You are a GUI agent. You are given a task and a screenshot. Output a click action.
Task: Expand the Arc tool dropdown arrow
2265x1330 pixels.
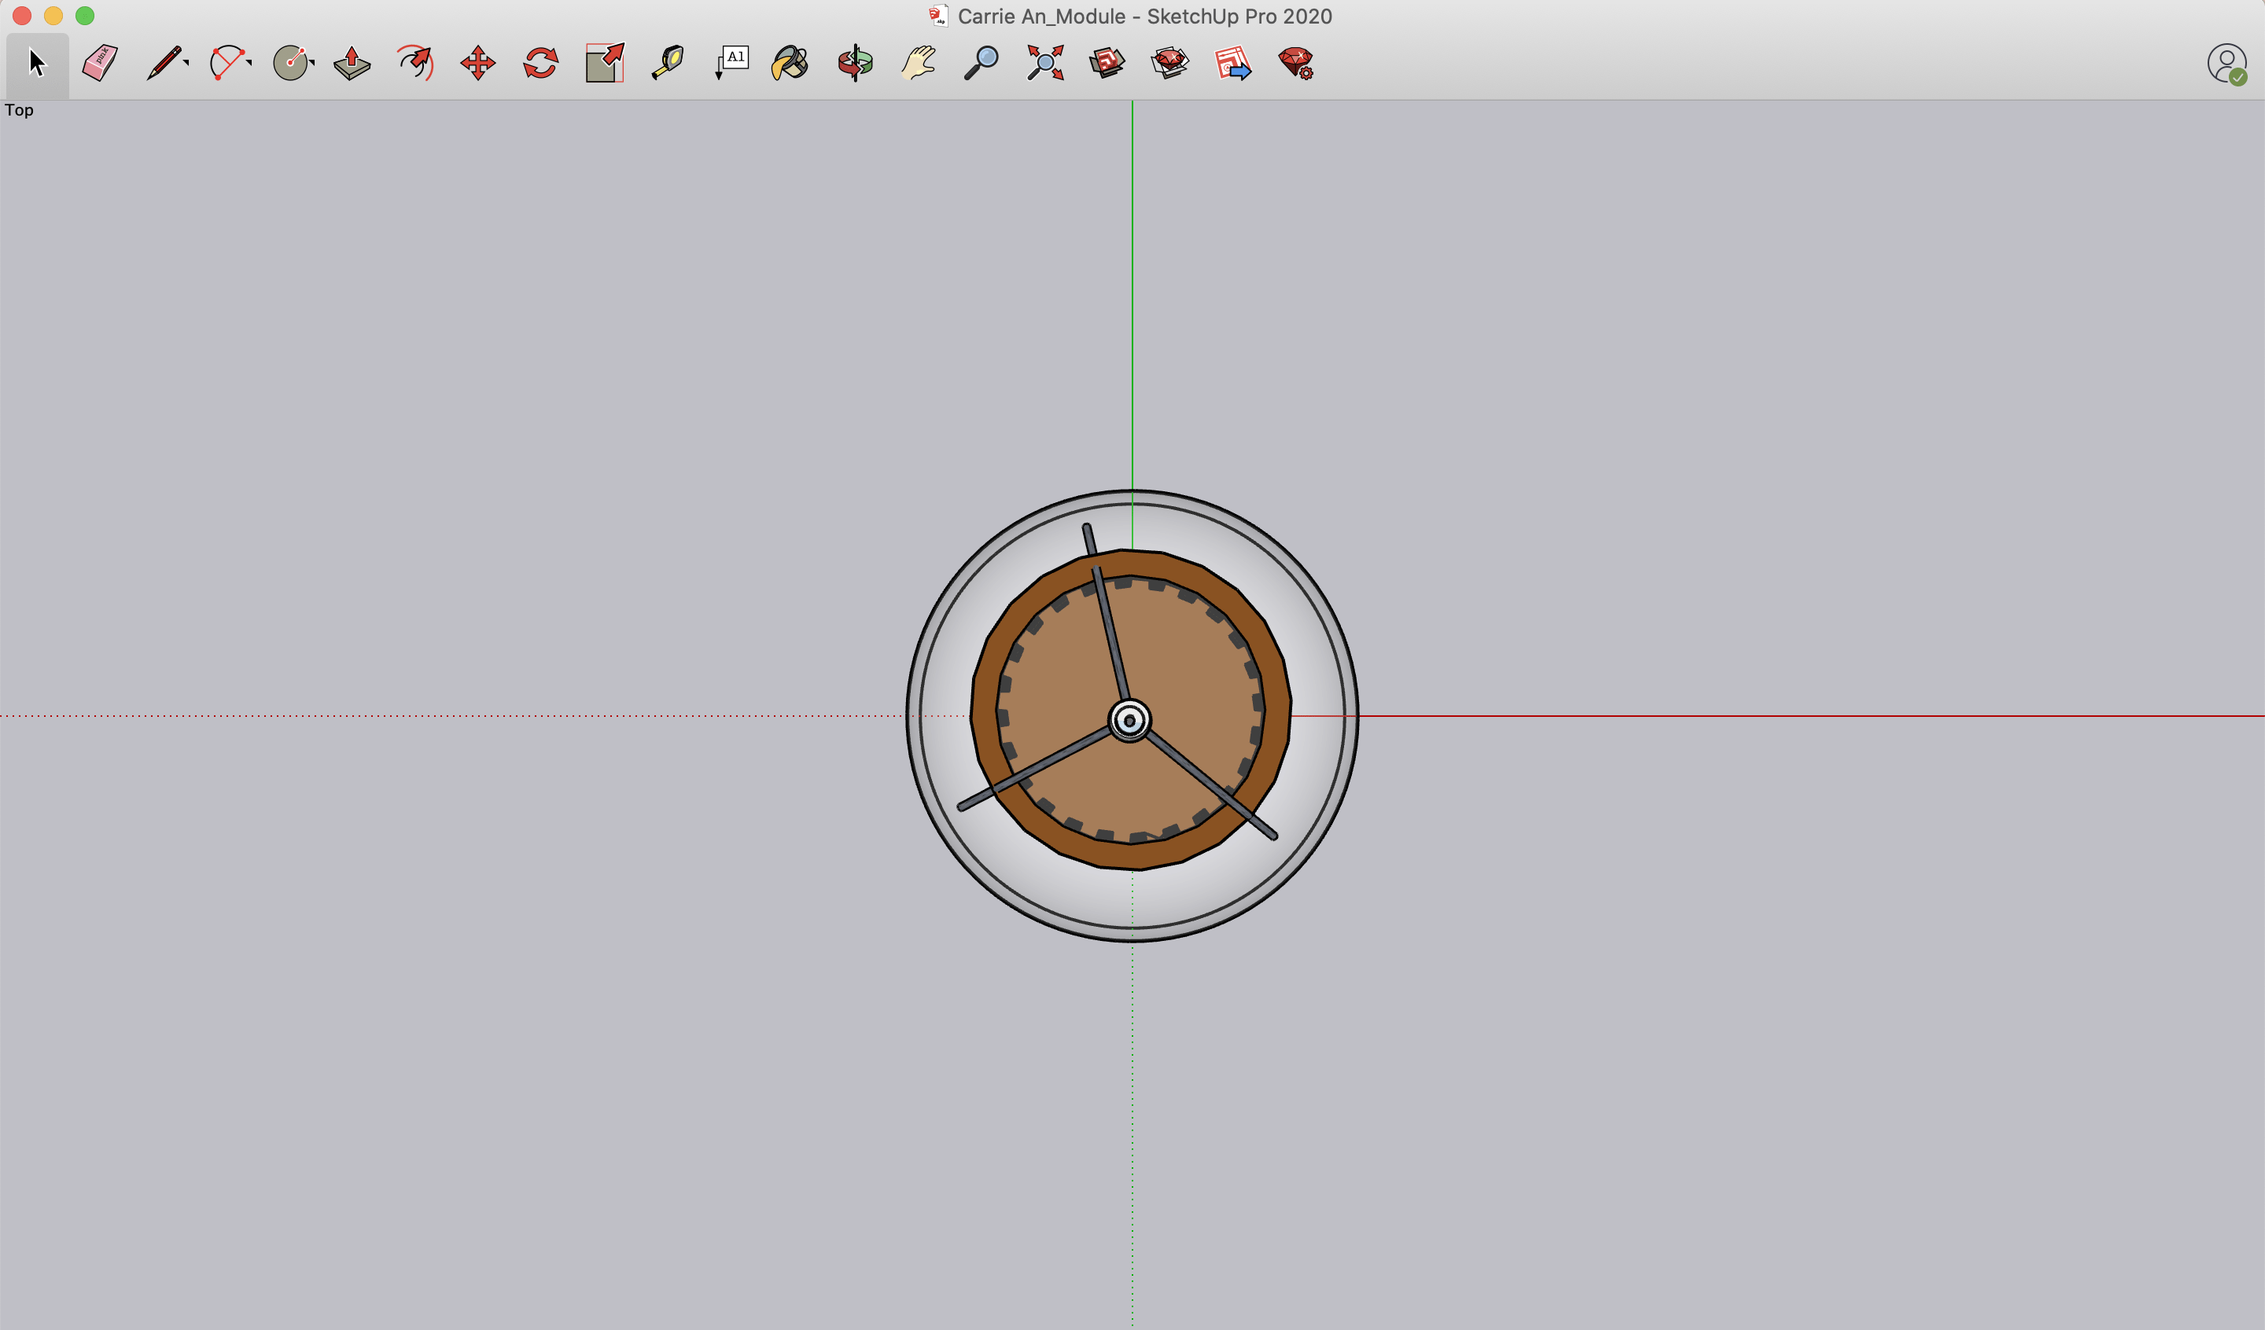249,63
